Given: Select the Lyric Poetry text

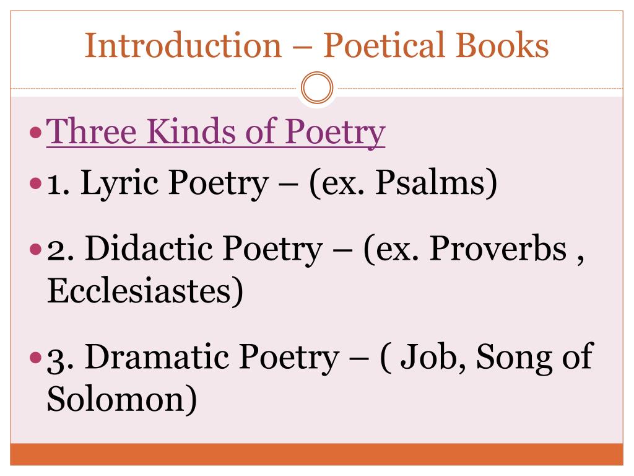Looking at the screenshot, I should 175,183.
